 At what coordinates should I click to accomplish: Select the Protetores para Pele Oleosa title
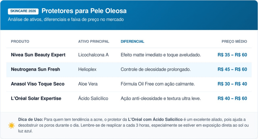[84, 11]
